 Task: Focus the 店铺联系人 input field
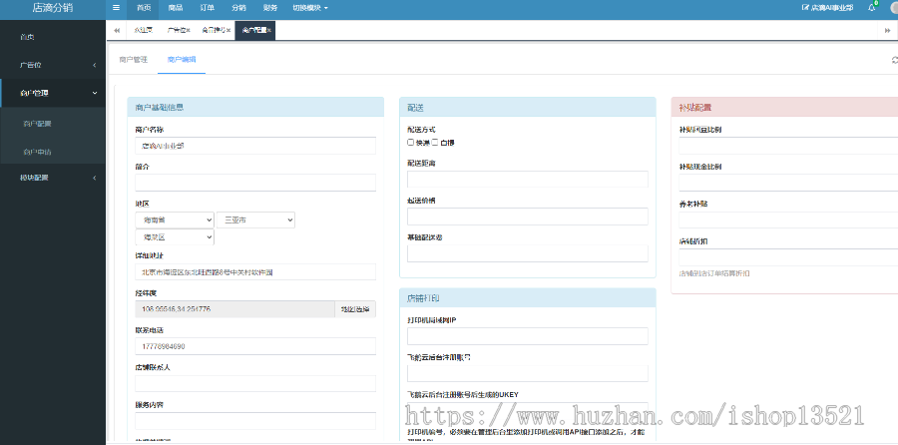[255, 384]
